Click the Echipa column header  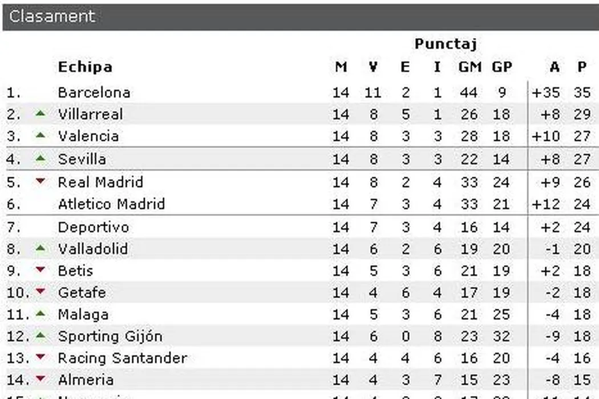[85, 67]
